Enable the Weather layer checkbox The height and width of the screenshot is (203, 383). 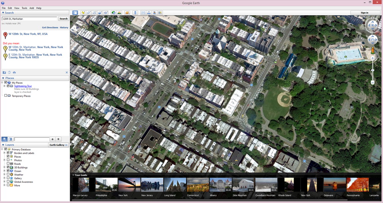[8, 174]
